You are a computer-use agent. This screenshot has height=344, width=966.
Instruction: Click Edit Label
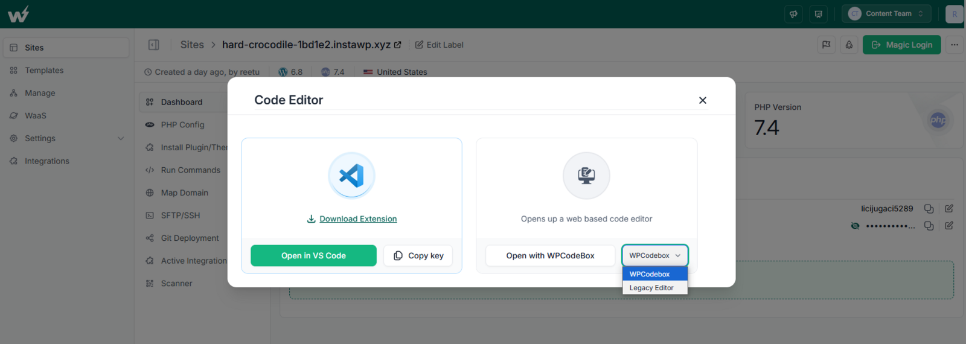[x=440, y=45]
